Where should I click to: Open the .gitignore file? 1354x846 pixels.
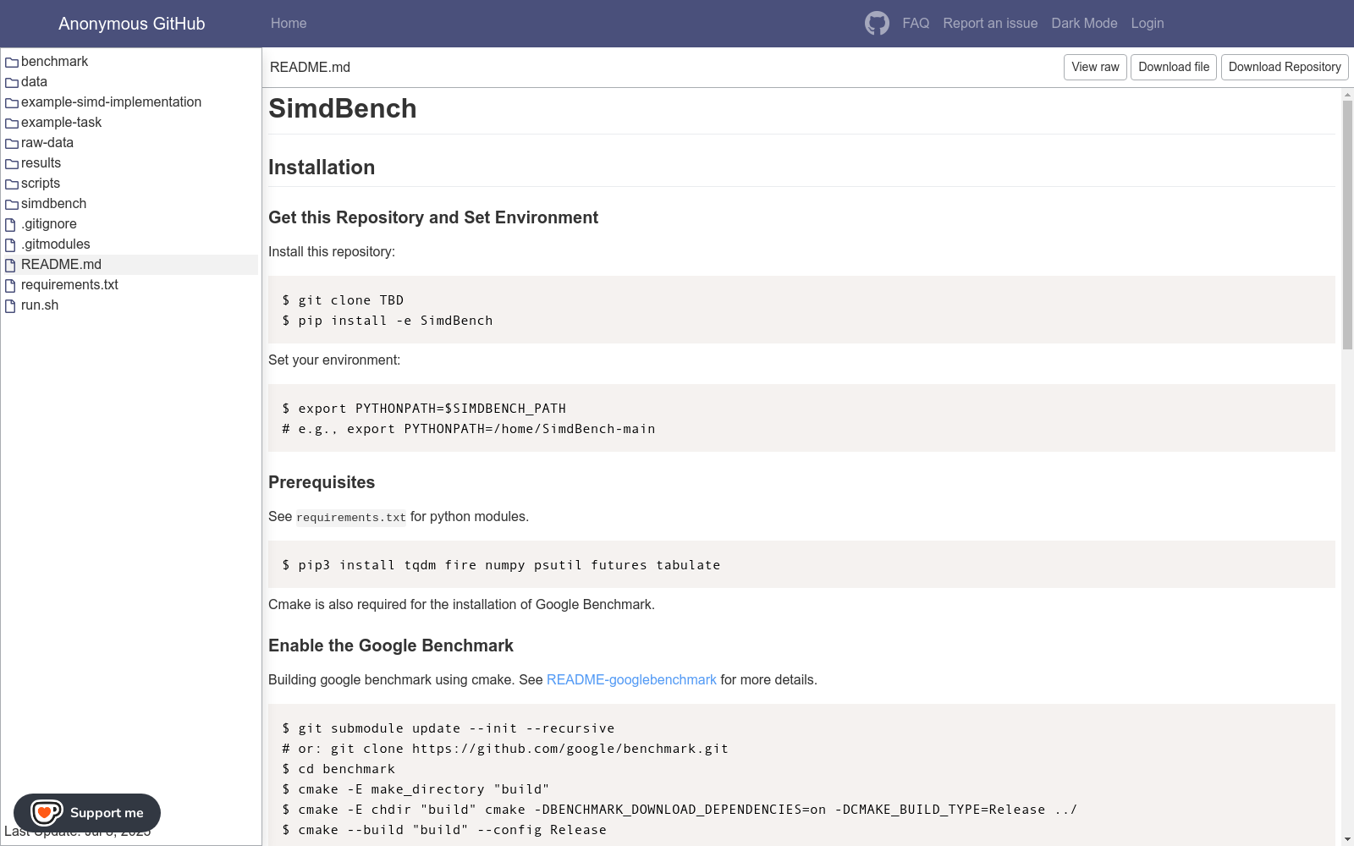coord(49,224)
